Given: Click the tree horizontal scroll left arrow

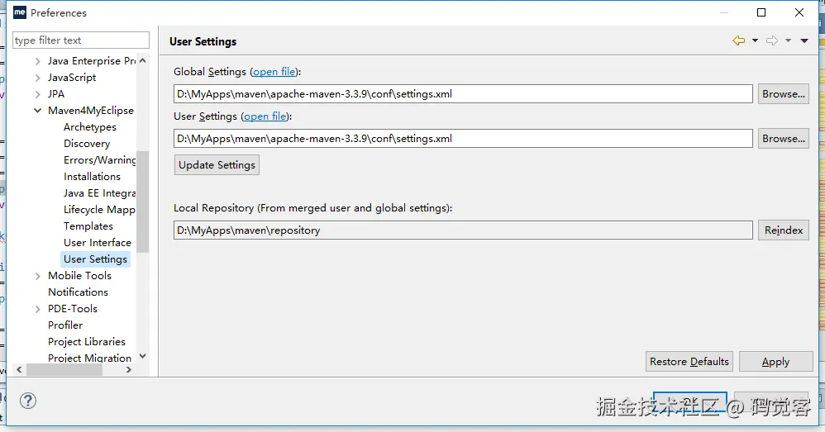Looking at the screenshot, I should 19,370.
